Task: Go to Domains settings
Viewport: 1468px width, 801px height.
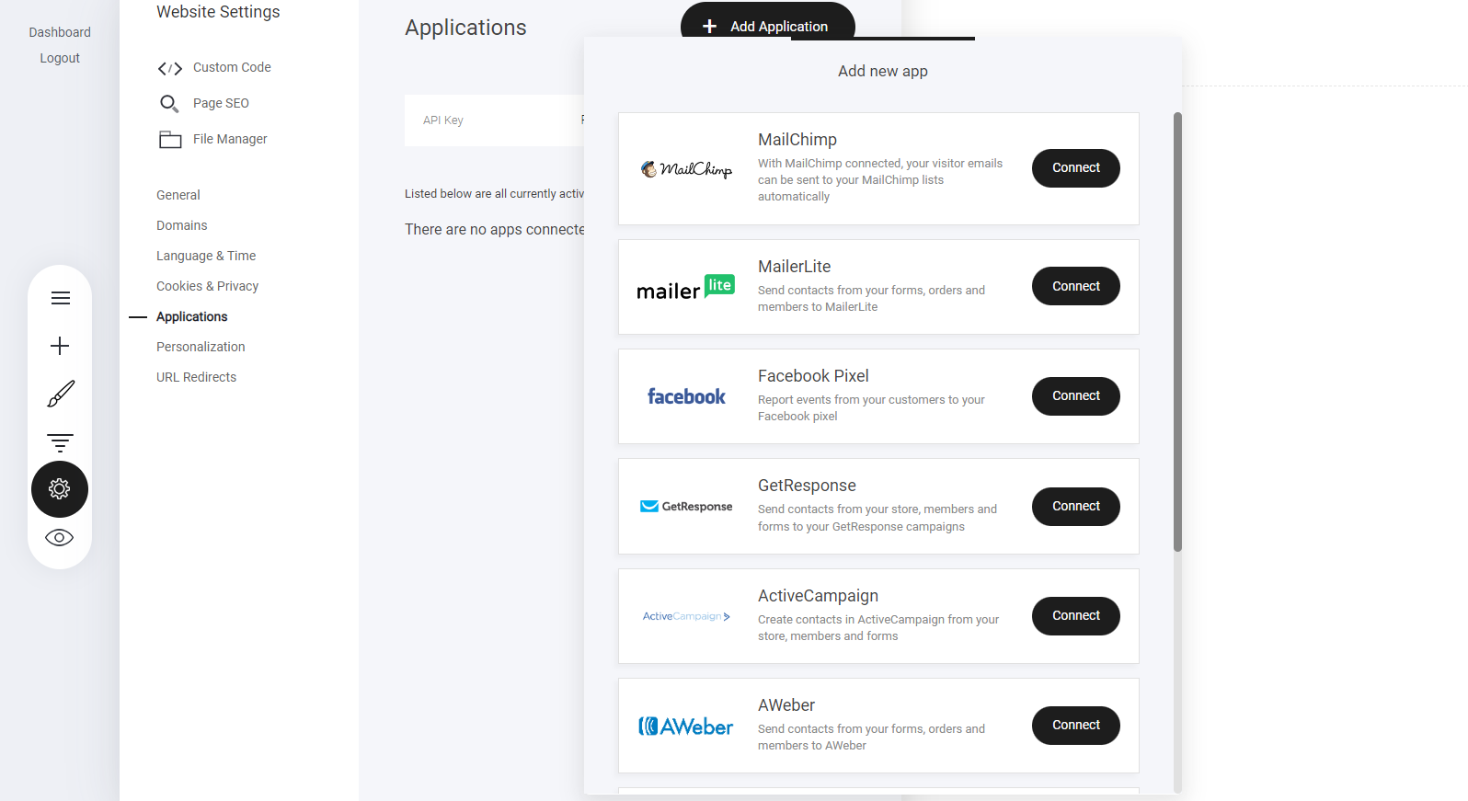Action: 182,225
